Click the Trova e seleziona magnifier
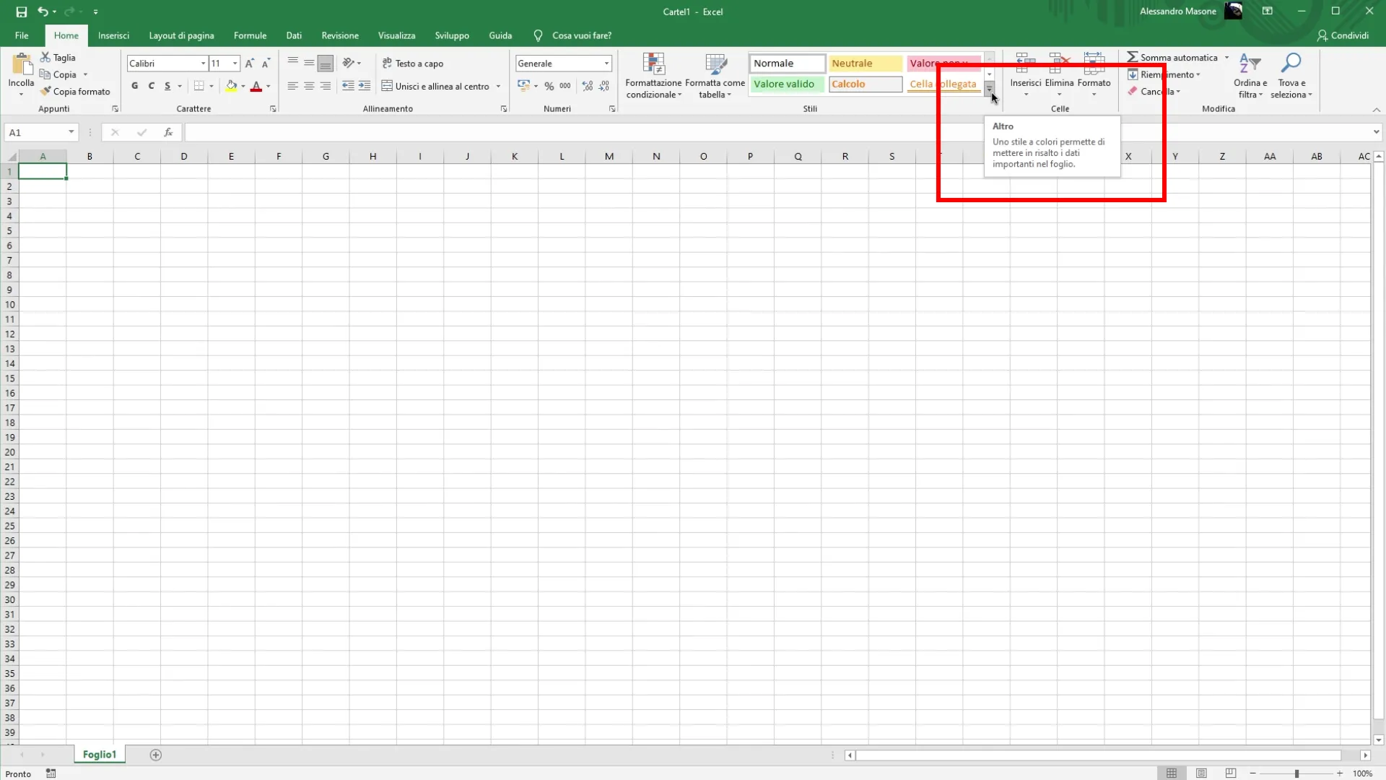Image resolution: width=1386 pixels, height=780 pixels. pos(1290,64)
